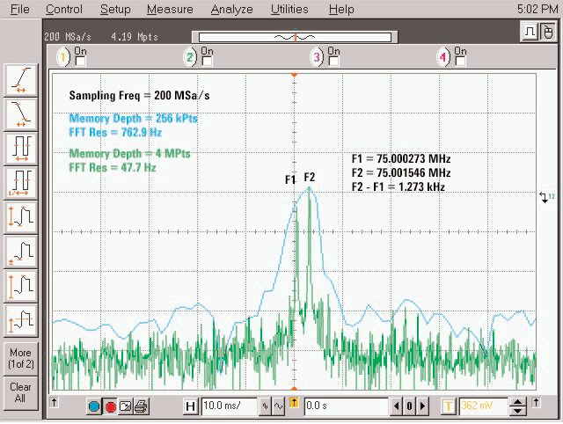
Task: Click the More (1 of 2) button
Action: [x=20, y=358]
